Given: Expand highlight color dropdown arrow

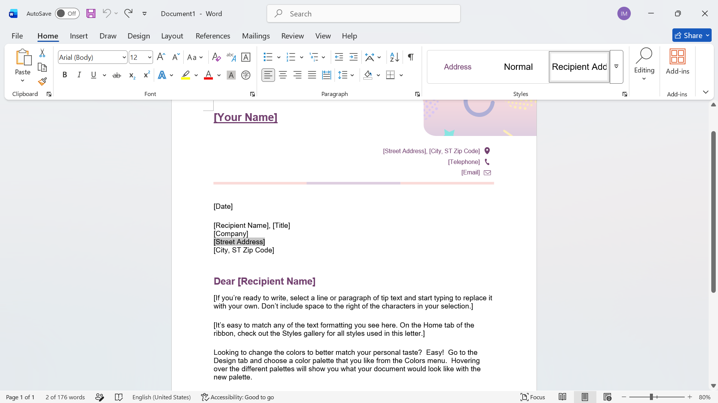Looking at the screenshot, I should pos(196,75).
